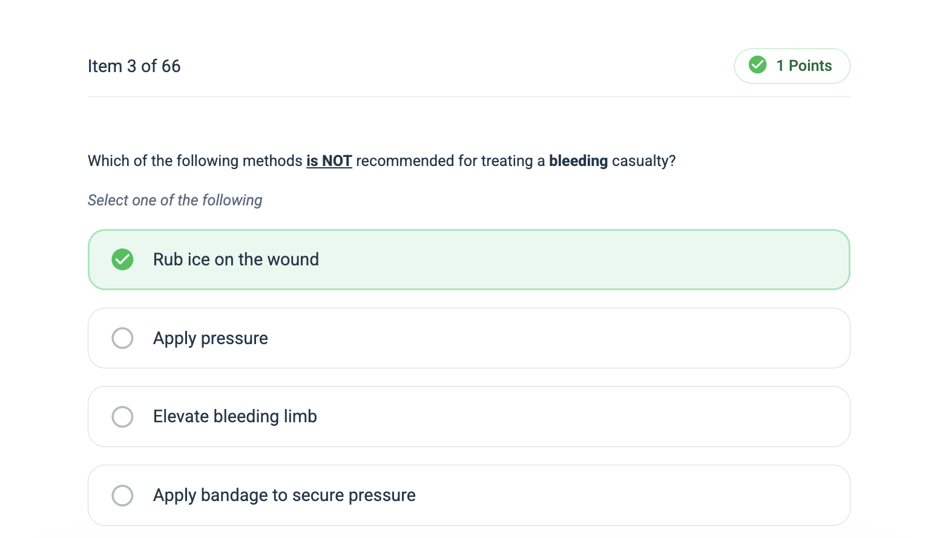Click the bold word "bleeding" in the question
The width and height of the screenshot is (937, 538).
(x=578, y=161)
